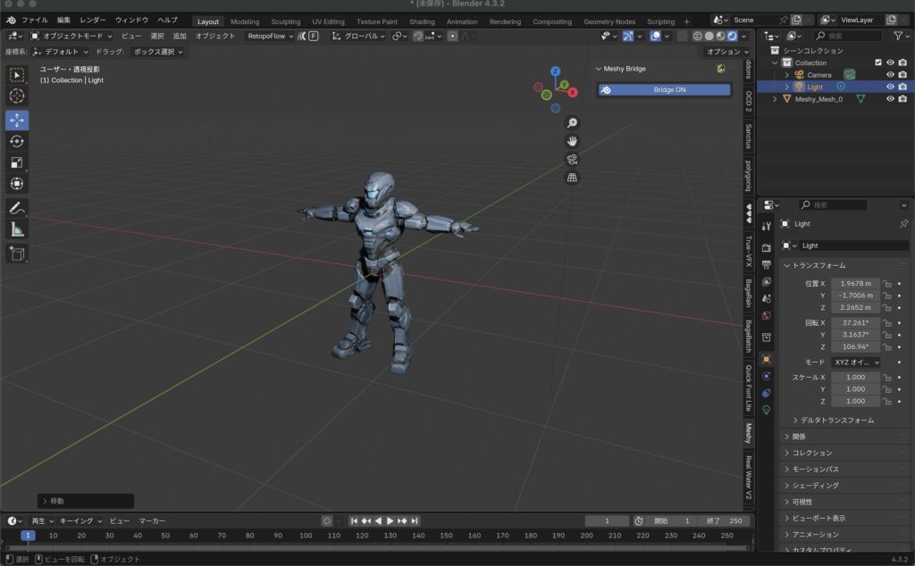Switch to the Shading workspace tab

point(422,21)
